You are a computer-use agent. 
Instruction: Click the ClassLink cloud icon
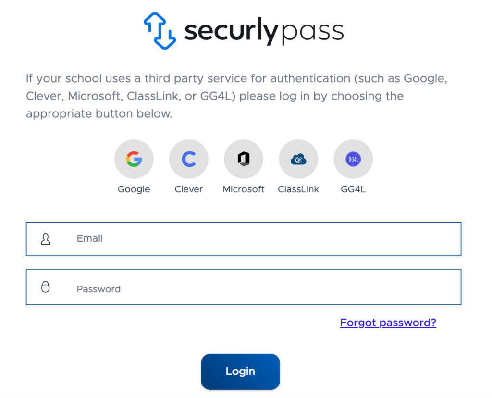point(298,159)
